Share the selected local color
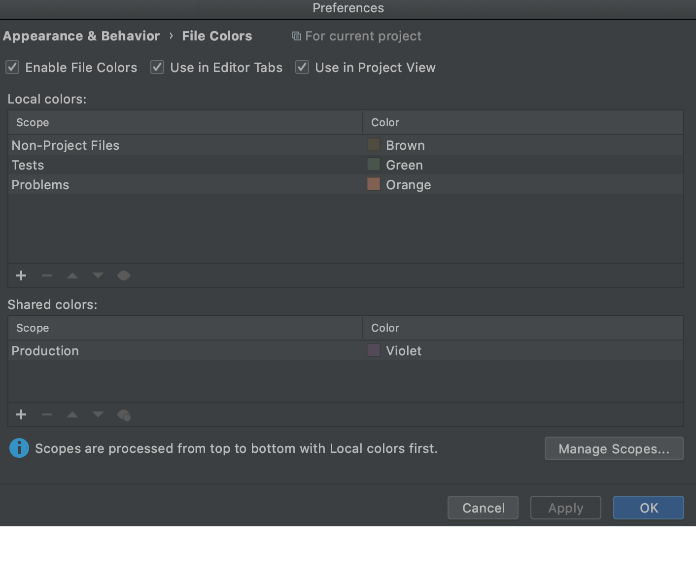 tap(124, 275)
